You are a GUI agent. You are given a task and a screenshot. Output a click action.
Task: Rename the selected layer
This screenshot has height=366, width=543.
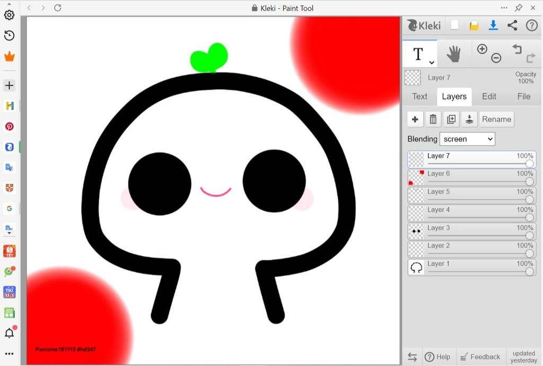[x=496, y=119]
